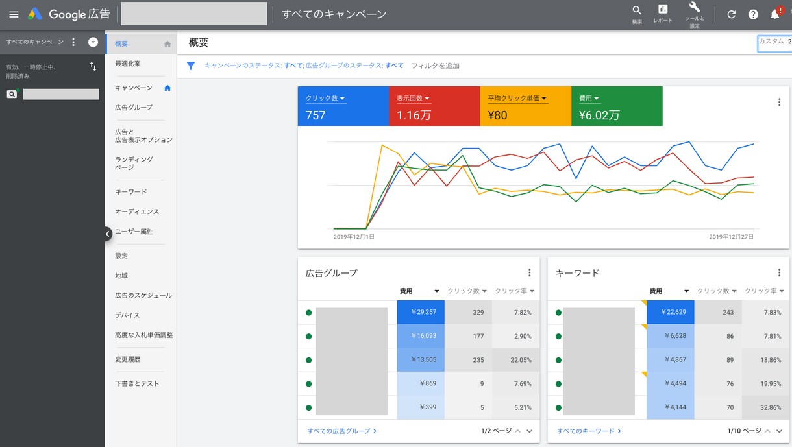Click the 有効、一時停止中、削除済み status filter text
Viewport: 792px width, 447px height.
[x=31, y=71]
